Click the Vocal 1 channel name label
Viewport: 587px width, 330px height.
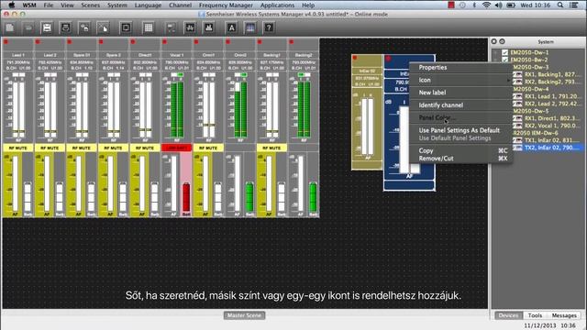pos(177,55)
